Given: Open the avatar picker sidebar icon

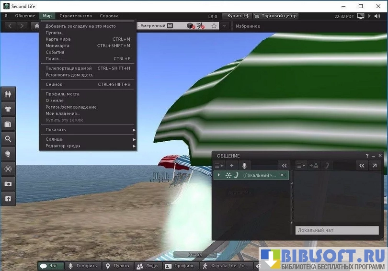Looking at the screenshot, I should click(x=8, y=94).
